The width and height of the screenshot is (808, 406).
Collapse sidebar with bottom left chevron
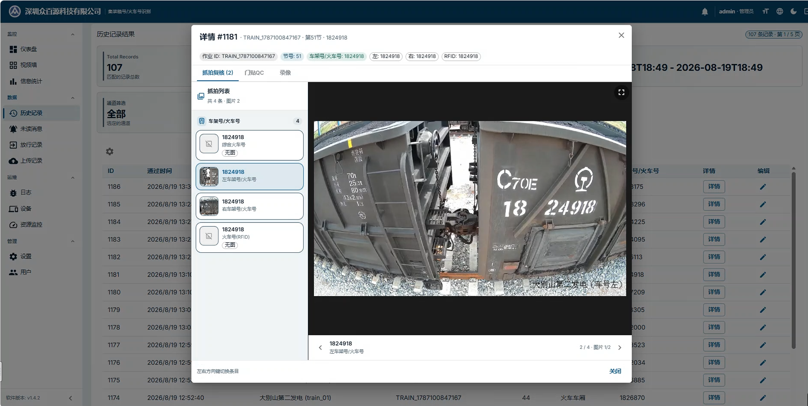70,398
